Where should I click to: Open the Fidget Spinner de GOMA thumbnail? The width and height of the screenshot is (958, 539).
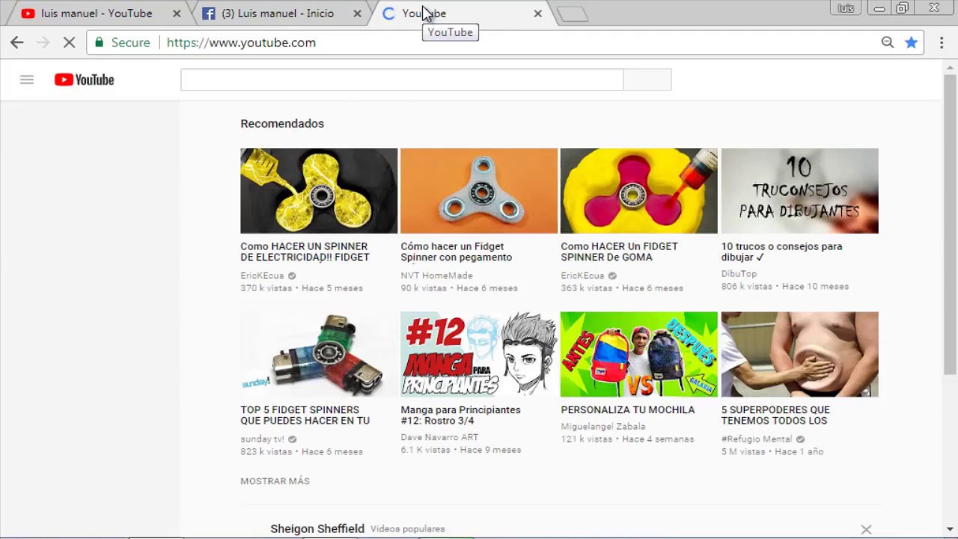coord(639,191)
